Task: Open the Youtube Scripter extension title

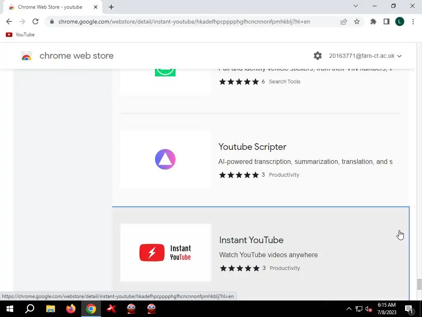Action: [253, 147]
